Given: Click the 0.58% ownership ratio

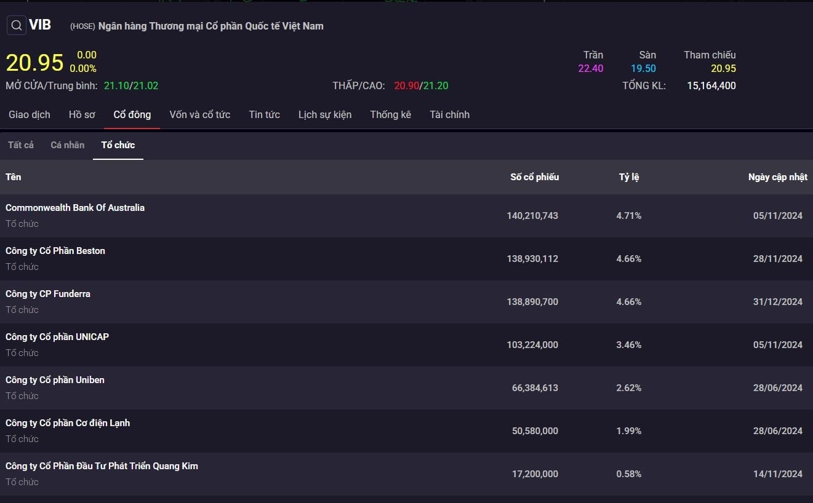Looking at the screenshot, I should [629, 474].
